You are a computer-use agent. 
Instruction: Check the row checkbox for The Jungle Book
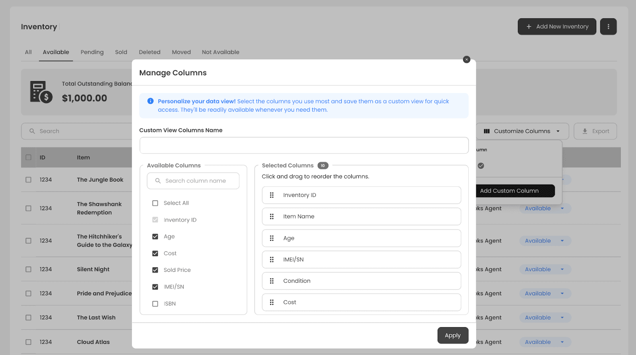(29, 180)
